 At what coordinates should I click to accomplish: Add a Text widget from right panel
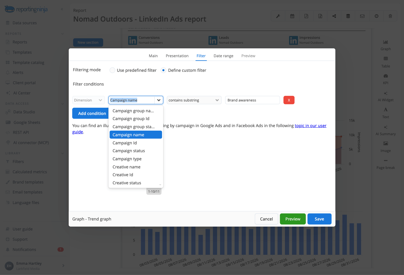tap(386, 113)
